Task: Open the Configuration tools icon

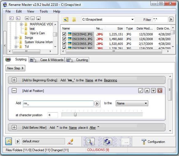Action: [x=144, y=142]
